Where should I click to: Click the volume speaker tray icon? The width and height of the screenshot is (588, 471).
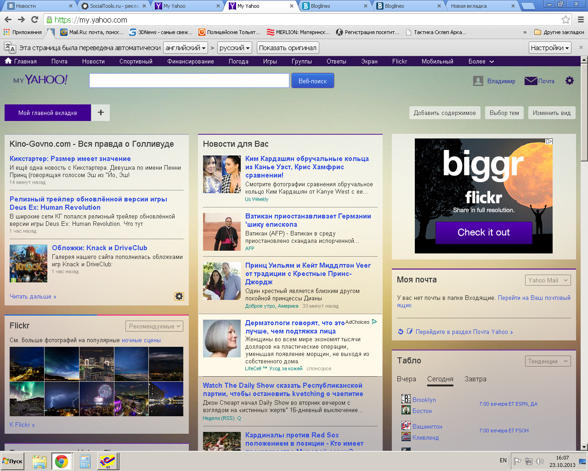click(540, 461)
